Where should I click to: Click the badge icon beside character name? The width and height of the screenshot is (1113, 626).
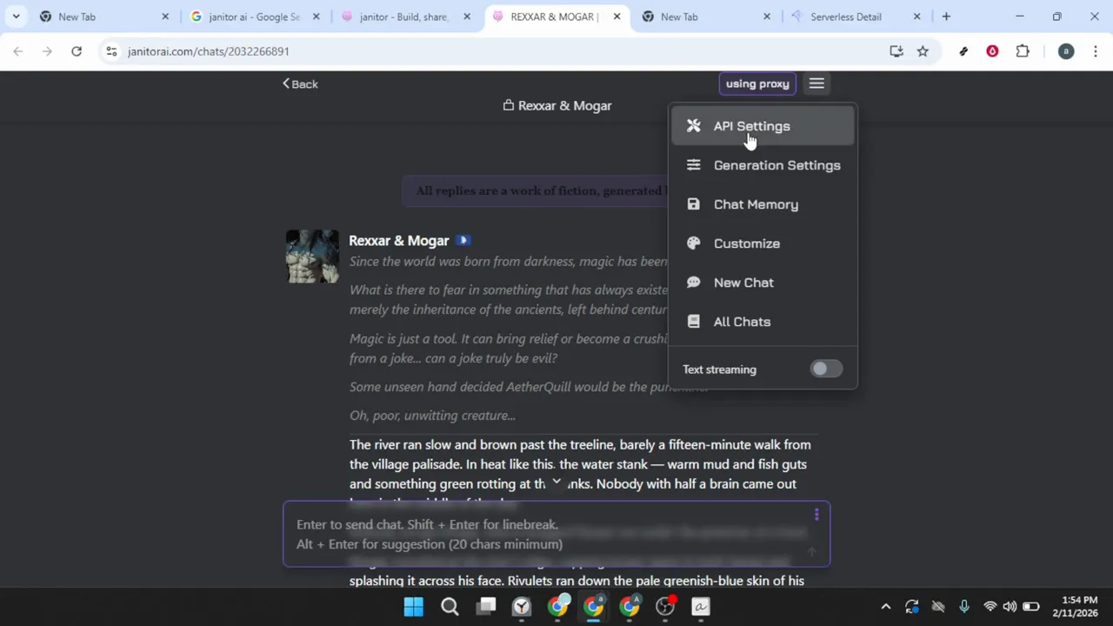tap(463, 241)
